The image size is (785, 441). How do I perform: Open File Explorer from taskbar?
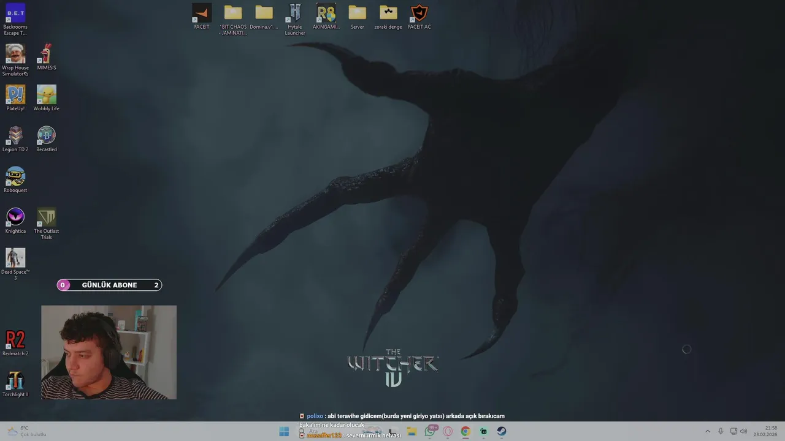click(x=412, y=431)
